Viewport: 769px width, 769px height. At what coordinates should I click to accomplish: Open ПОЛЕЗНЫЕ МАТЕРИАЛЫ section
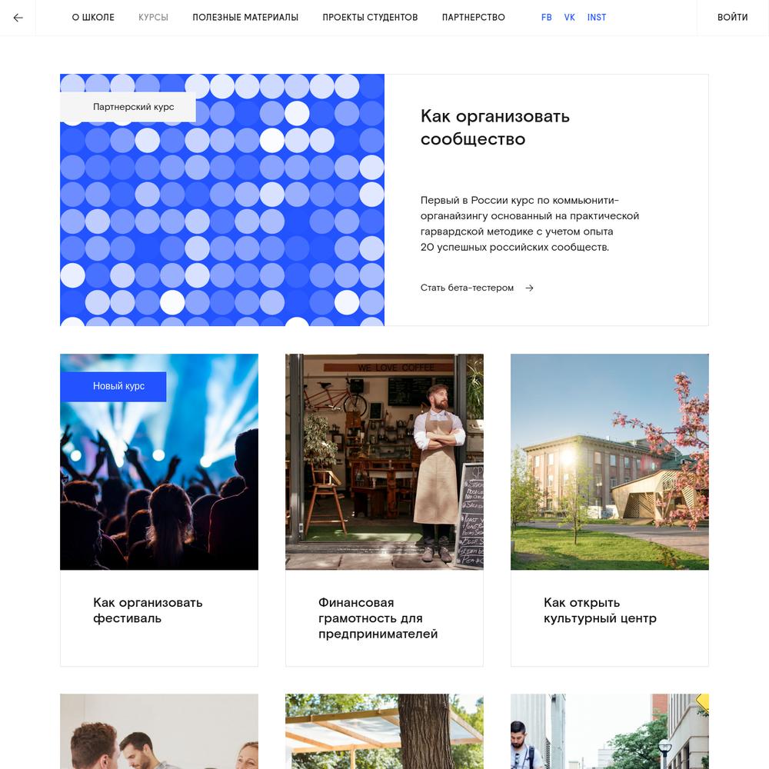click(x=245, y=17)
